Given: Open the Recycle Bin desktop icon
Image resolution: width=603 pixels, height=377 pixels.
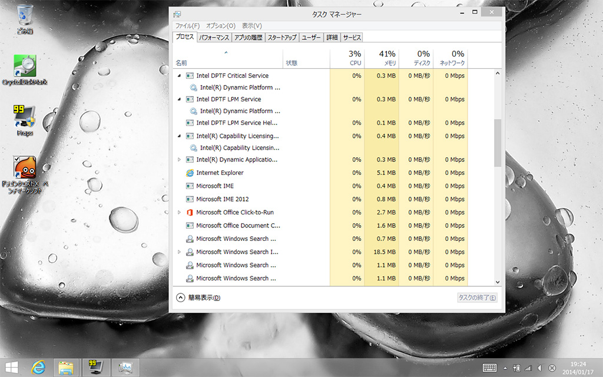Looking at the screenshot, I should (x=25, y=19).
